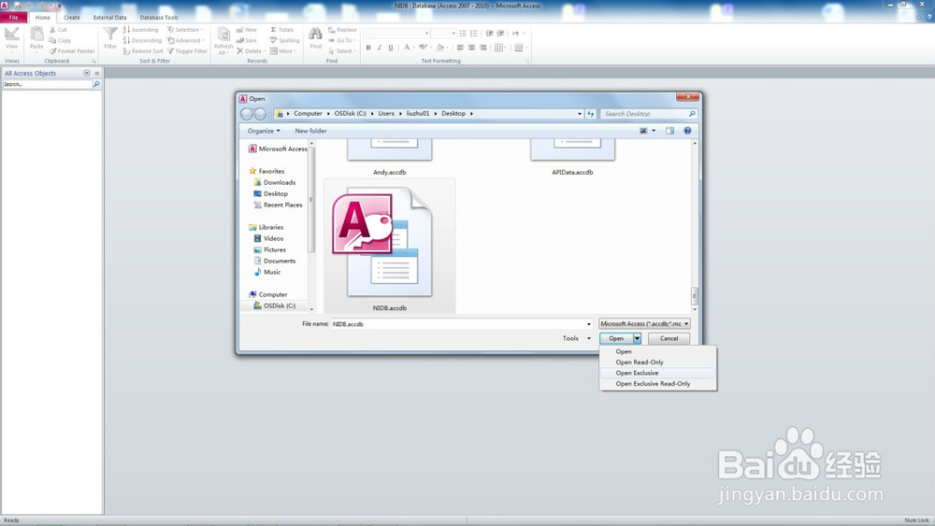
Task: Click the View icon in Views group
Action: [12, 35]
